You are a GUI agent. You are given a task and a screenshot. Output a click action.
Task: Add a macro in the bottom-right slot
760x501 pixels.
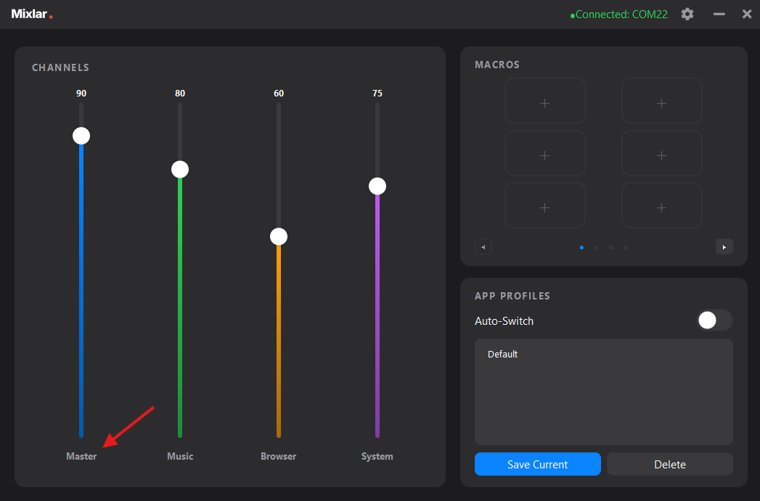click(661, 205)
